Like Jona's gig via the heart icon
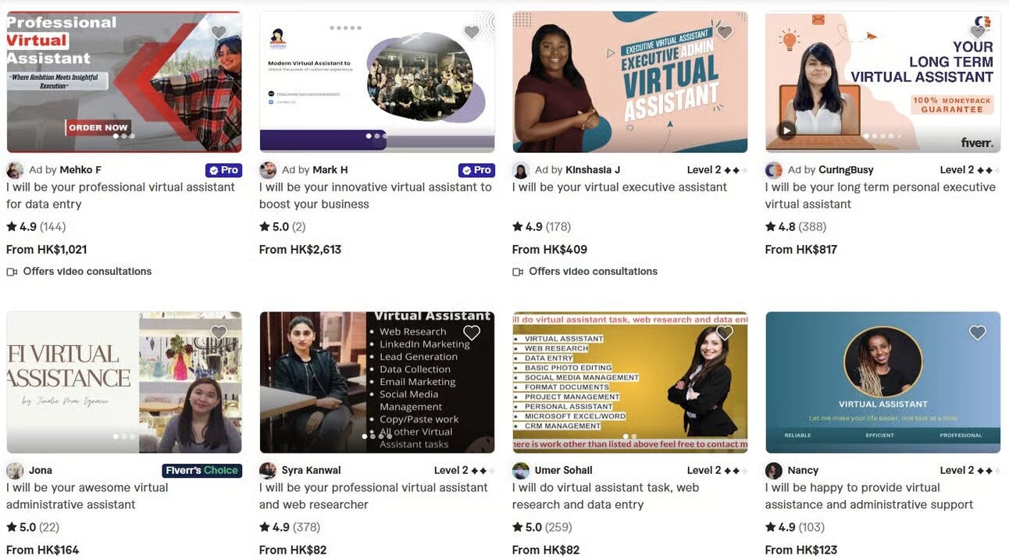Screen dimensions: 1009x559 (219, 333)
